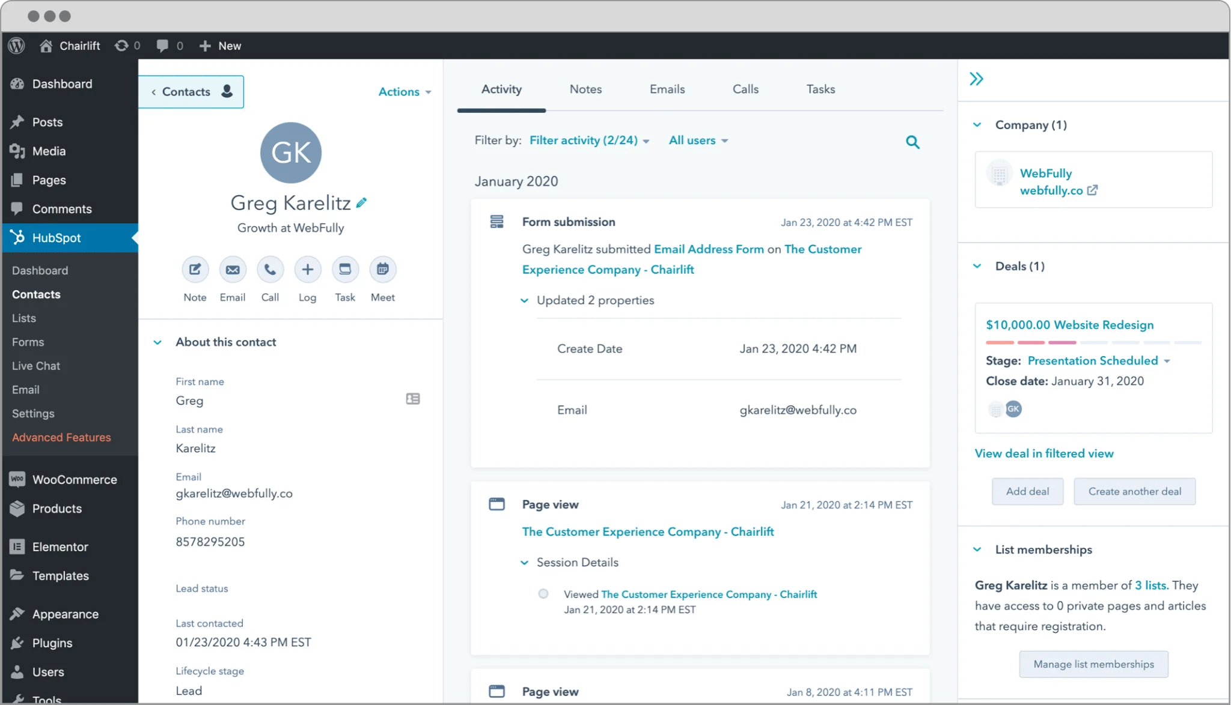
Task: Open the All users filter dropdown
Action: pyautogui.click(x=697, y=140)
